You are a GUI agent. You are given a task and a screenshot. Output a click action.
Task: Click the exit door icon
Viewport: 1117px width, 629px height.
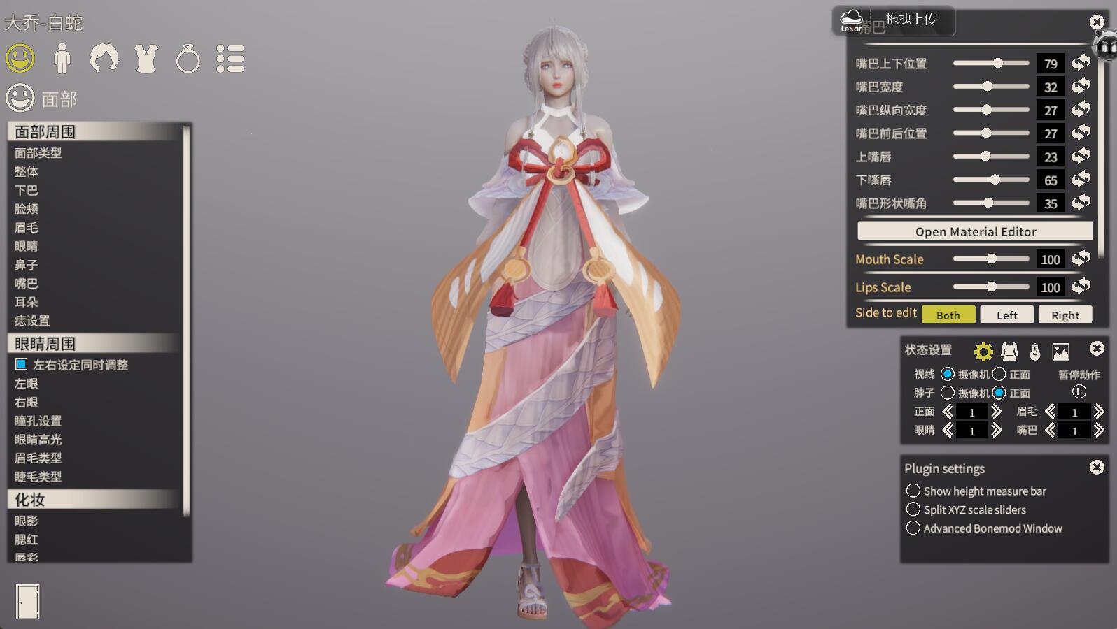click(x=28, y=601)
